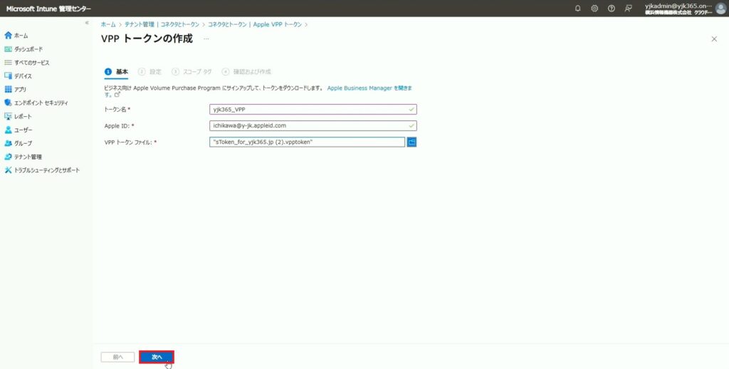Open the user account avatar
The image size is (729, 369).
(720, 9)
